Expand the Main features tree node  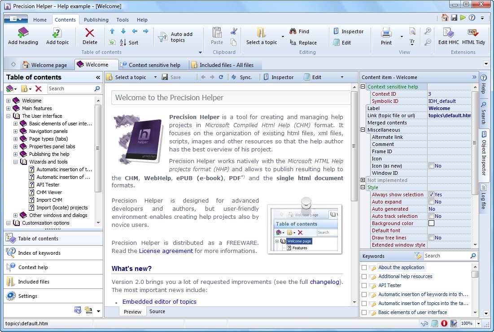coord(8,108)
